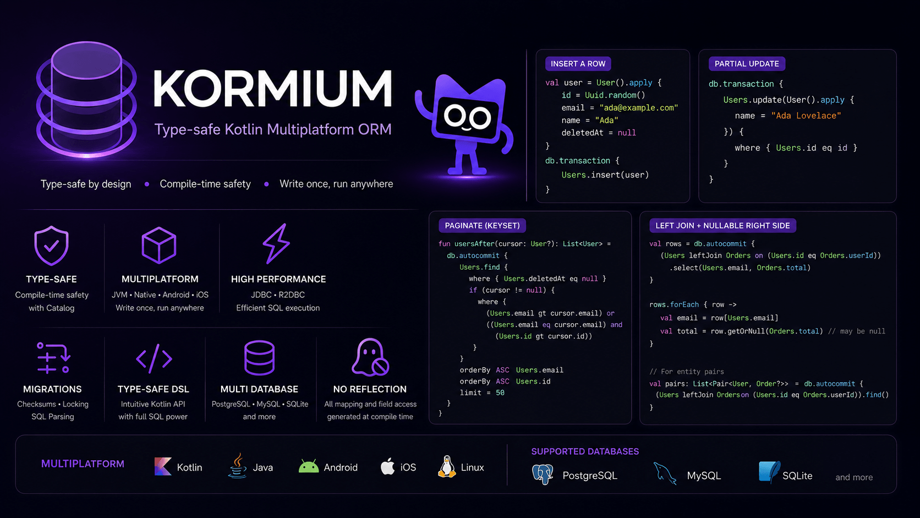Click 'generated at compile time' text
This screenshot has height=518, width=920.
click(x=370, y=417)
